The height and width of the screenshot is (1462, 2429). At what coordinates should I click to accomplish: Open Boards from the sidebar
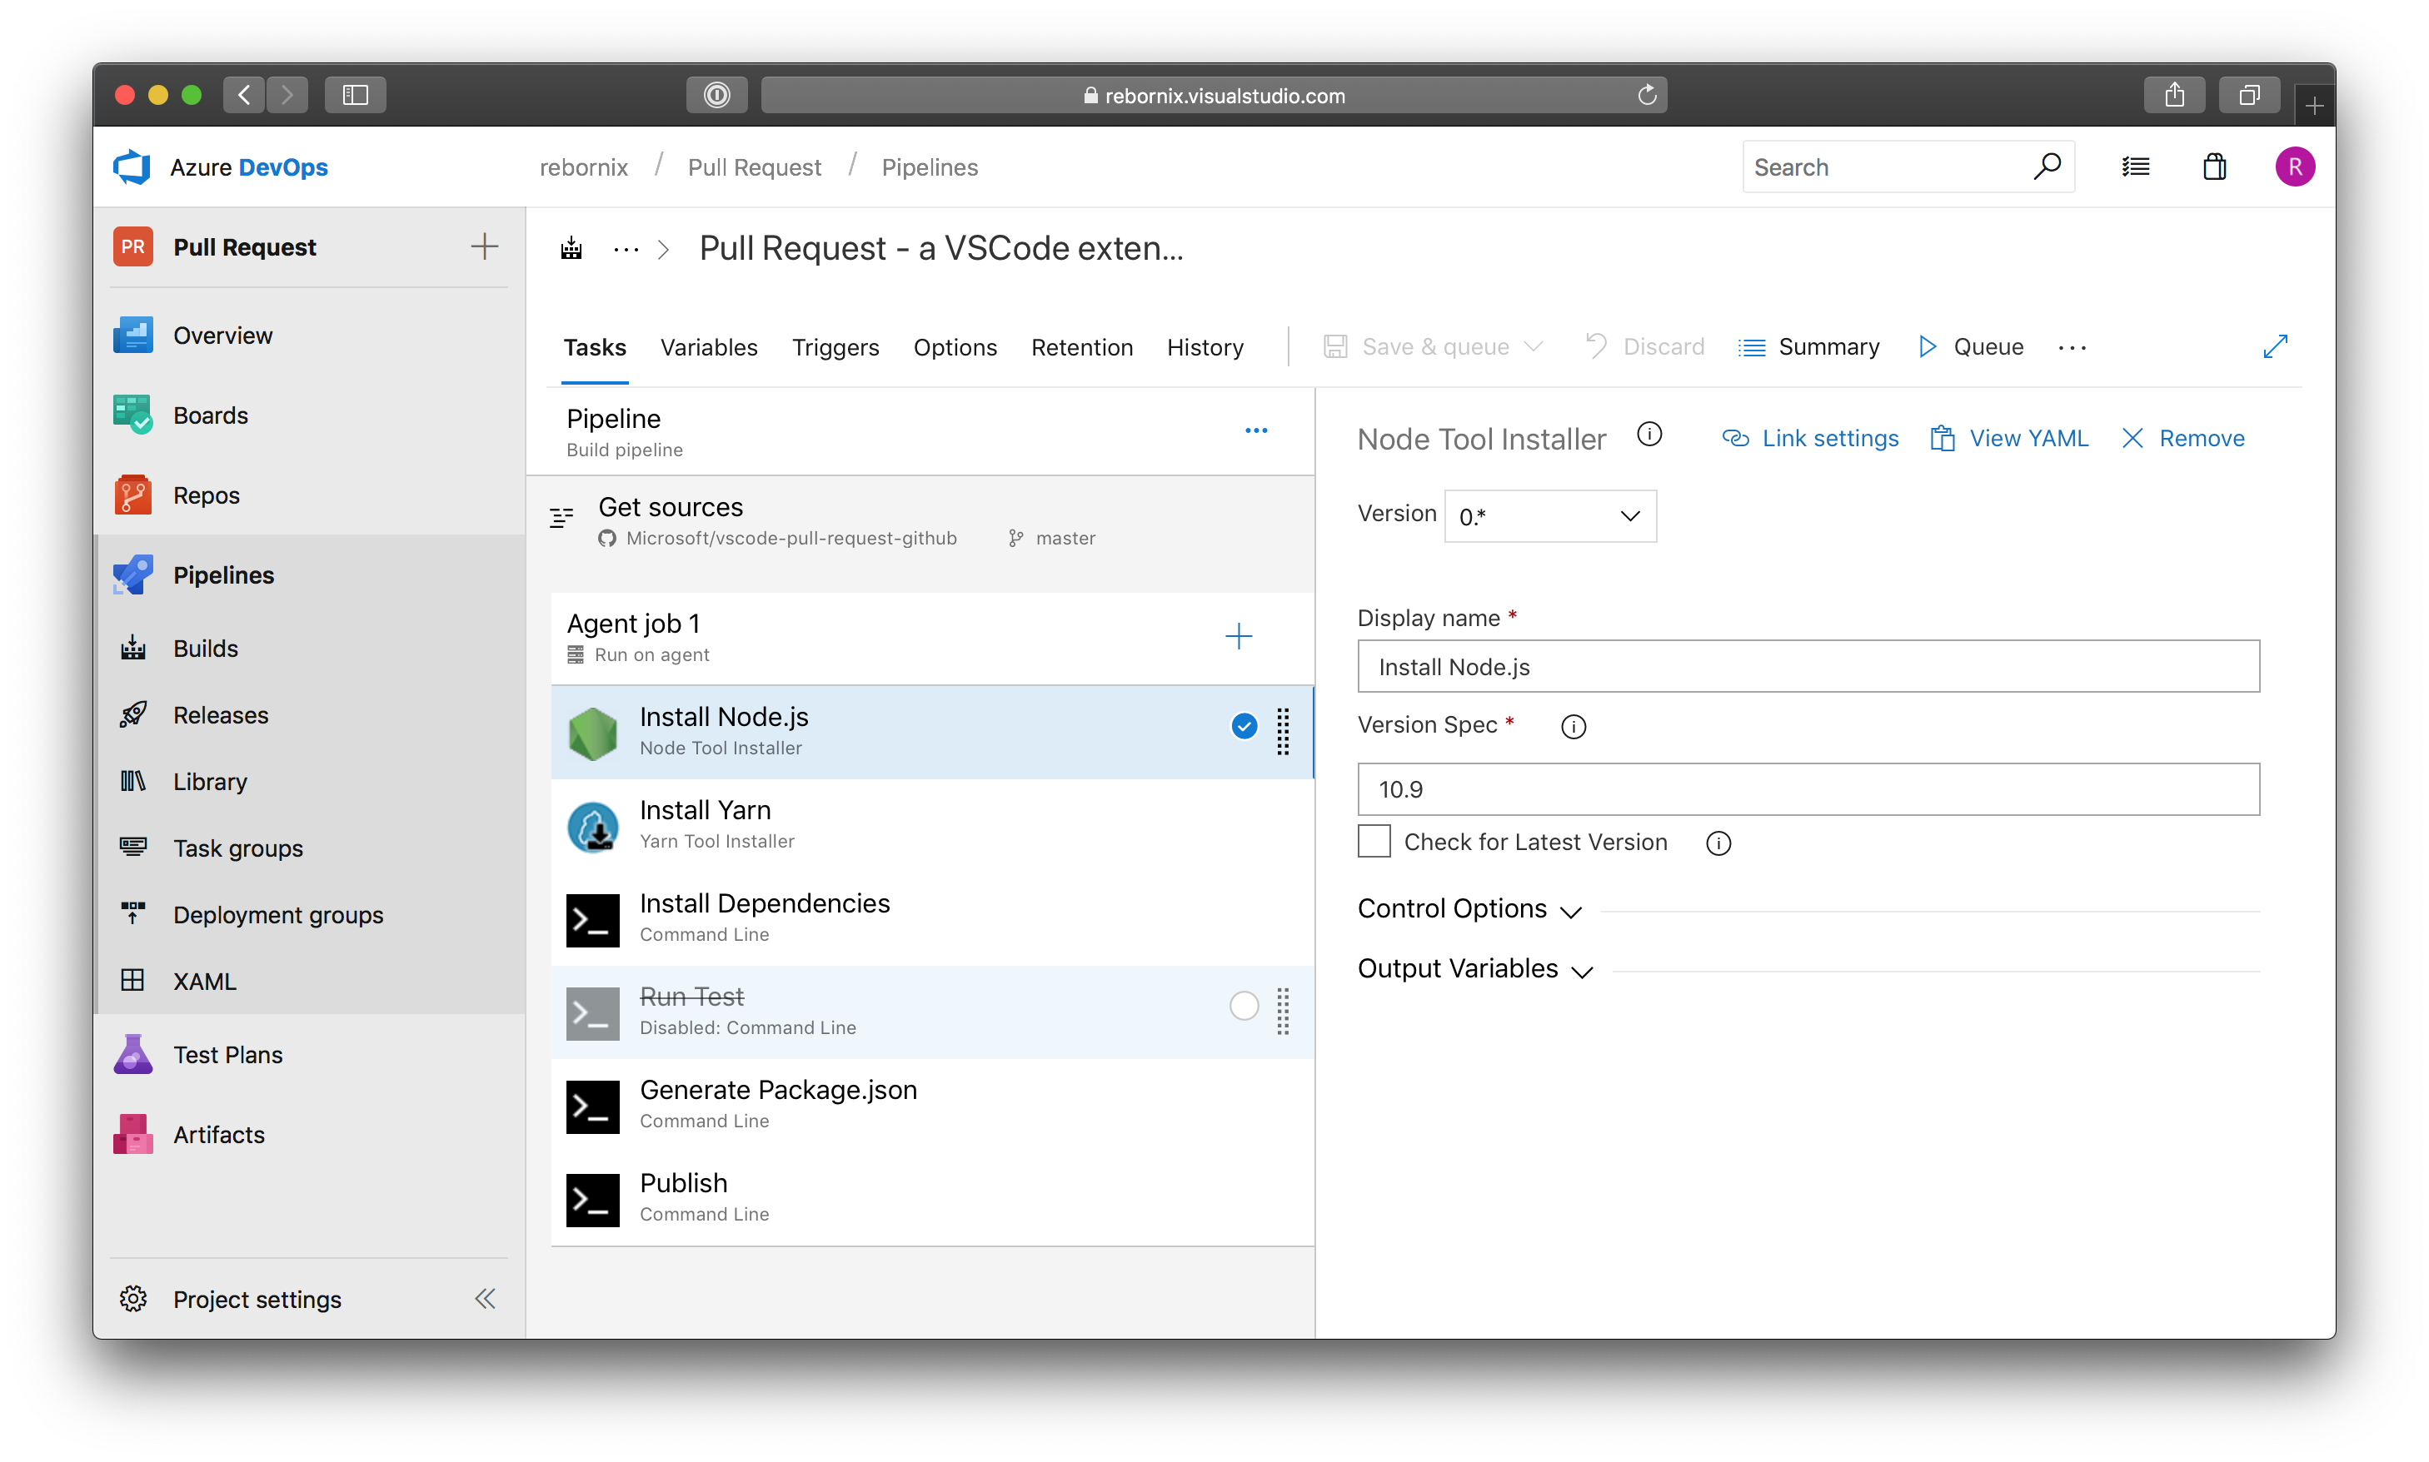coord(210,415)
